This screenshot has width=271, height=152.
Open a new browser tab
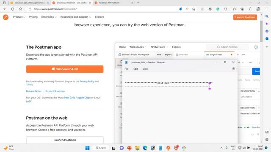click(x=138, y=3)
